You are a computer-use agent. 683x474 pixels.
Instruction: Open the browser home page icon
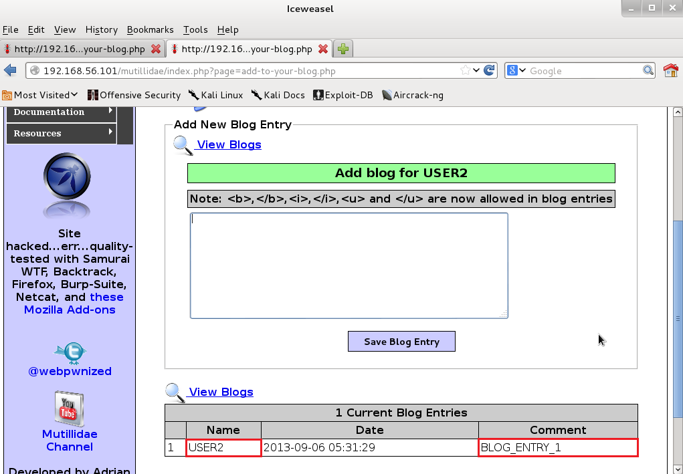(670, 70)
